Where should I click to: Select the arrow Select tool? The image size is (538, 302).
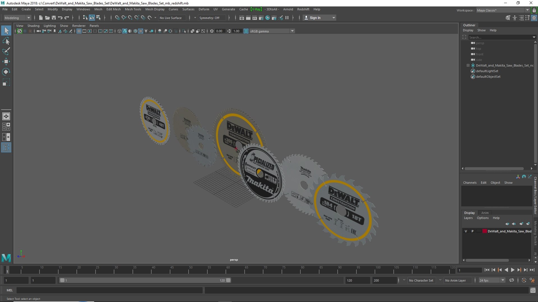(6, 30)
